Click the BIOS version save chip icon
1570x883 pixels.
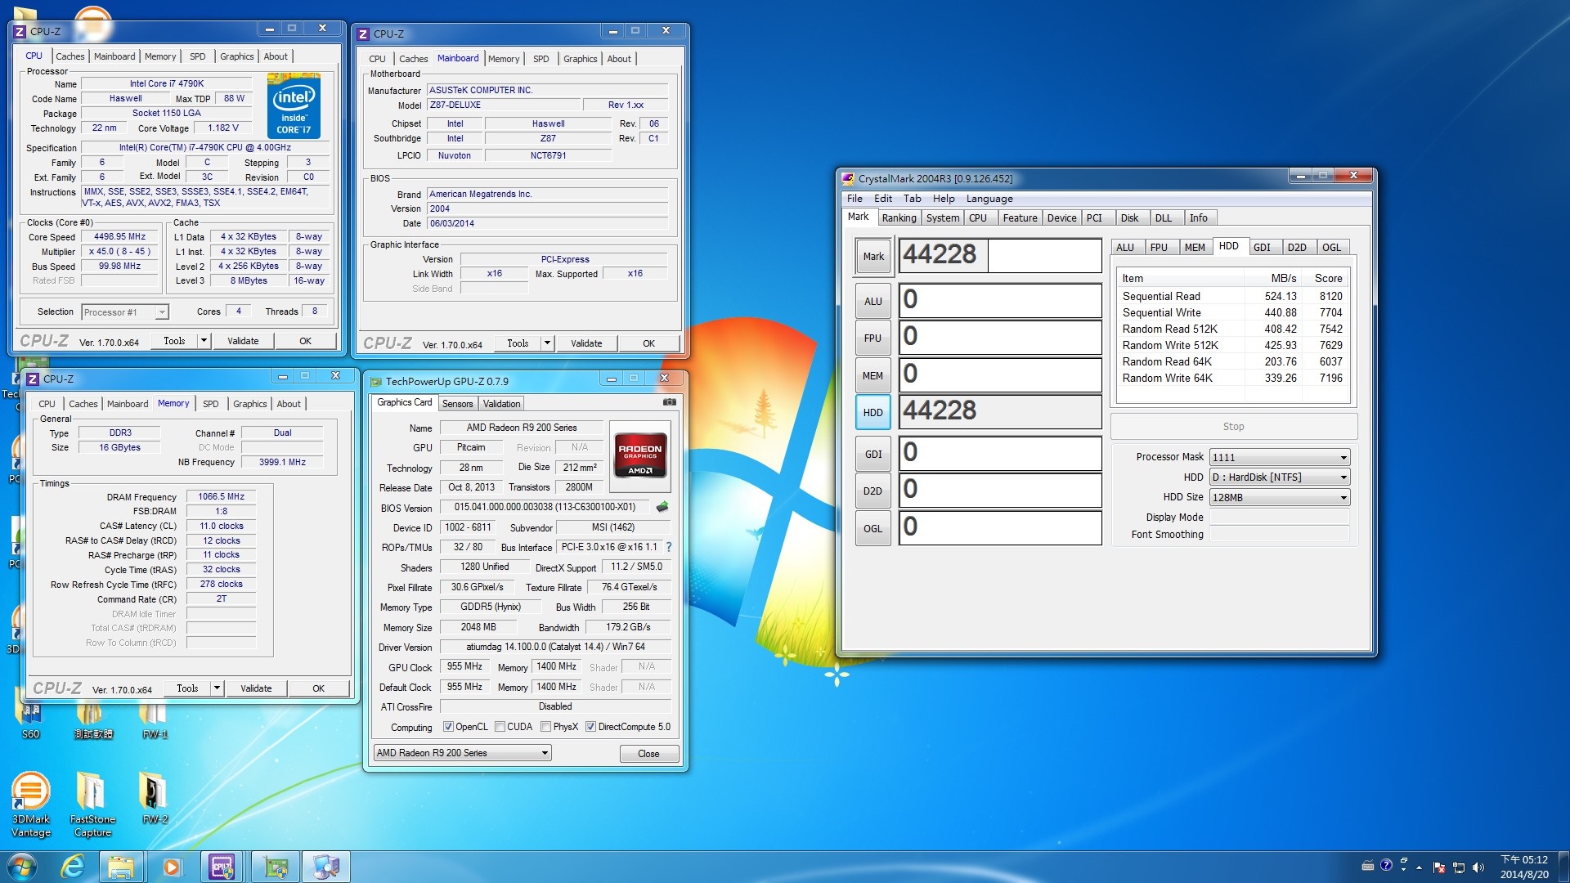(x=662, y=507)
